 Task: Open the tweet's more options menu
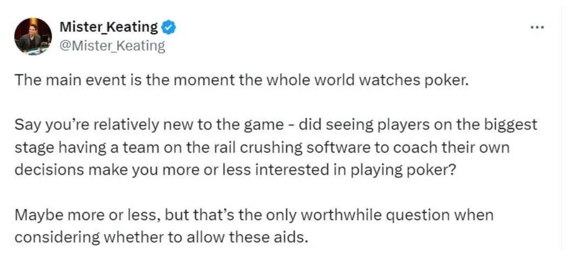[x=536, y=26]
